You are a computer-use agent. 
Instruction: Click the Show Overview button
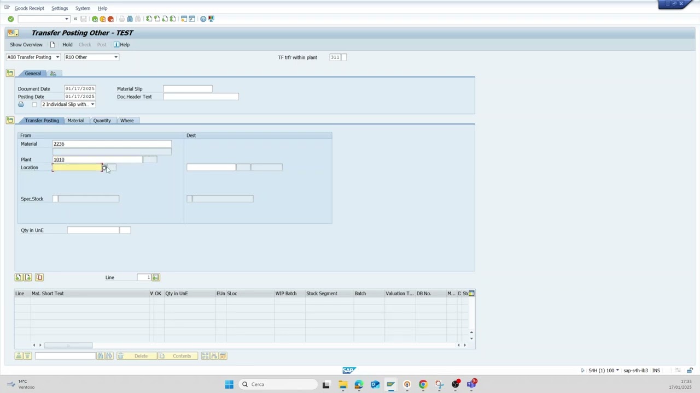pos(26,45)
